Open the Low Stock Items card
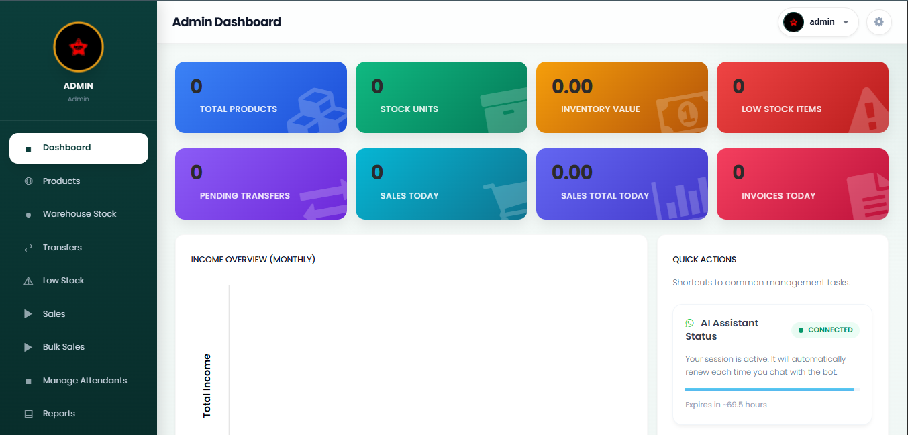Image resolution: width=908 pixels, height=435 pixels. coord(803,97)
